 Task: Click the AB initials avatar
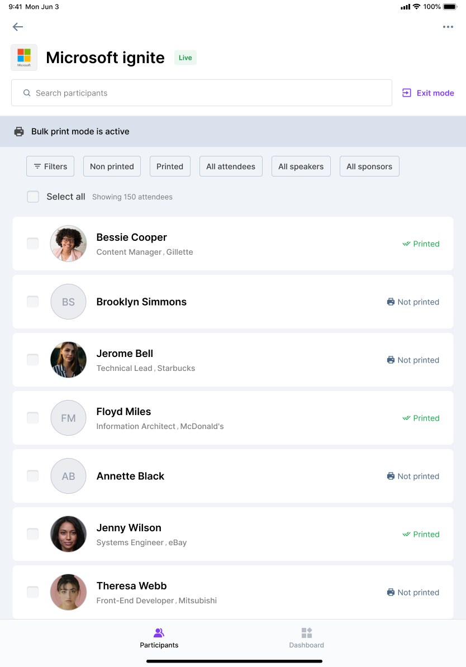click(69, 476)
